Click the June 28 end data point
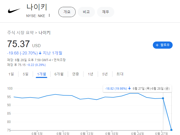The width and height of the screenshot is (180, 135). (171, 130)
